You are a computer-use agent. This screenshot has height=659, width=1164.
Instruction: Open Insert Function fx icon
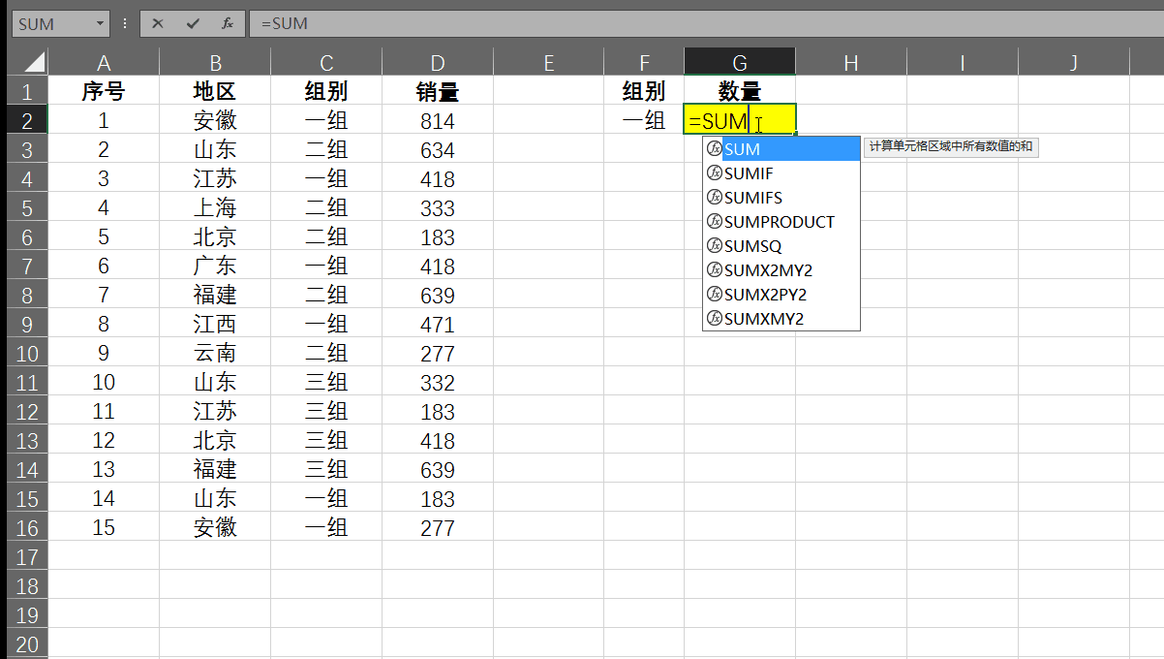click(226, 23)
